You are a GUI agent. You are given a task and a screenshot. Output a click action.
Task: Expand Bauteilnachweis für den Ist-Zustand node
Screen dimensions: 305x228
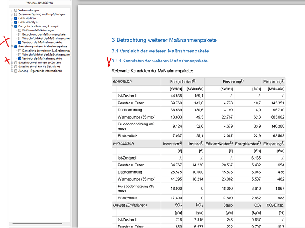pyautogui.click(x=12, y=63)
